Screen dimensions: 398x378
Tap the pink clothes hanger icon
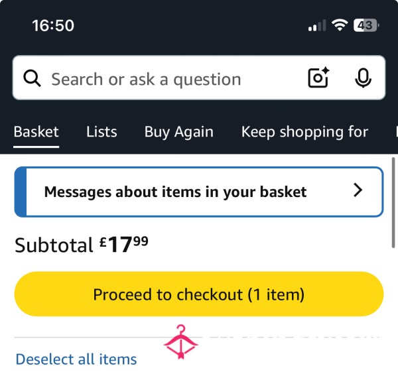180,342
